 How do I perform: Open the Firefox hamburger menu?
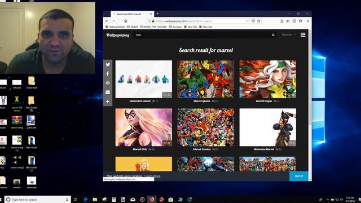click(308, 21)
